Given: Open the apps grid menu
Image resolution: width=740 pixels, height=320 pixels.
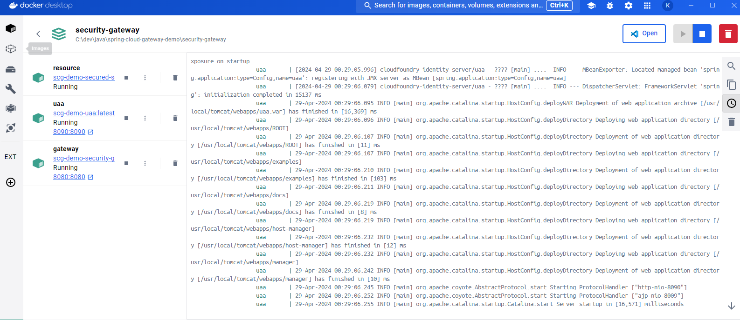Looking at the screenshot, I should tap(647, 6).
